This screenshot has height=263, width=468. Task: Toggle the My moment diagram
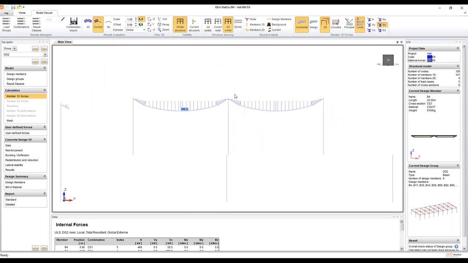[x=382, y=25]
